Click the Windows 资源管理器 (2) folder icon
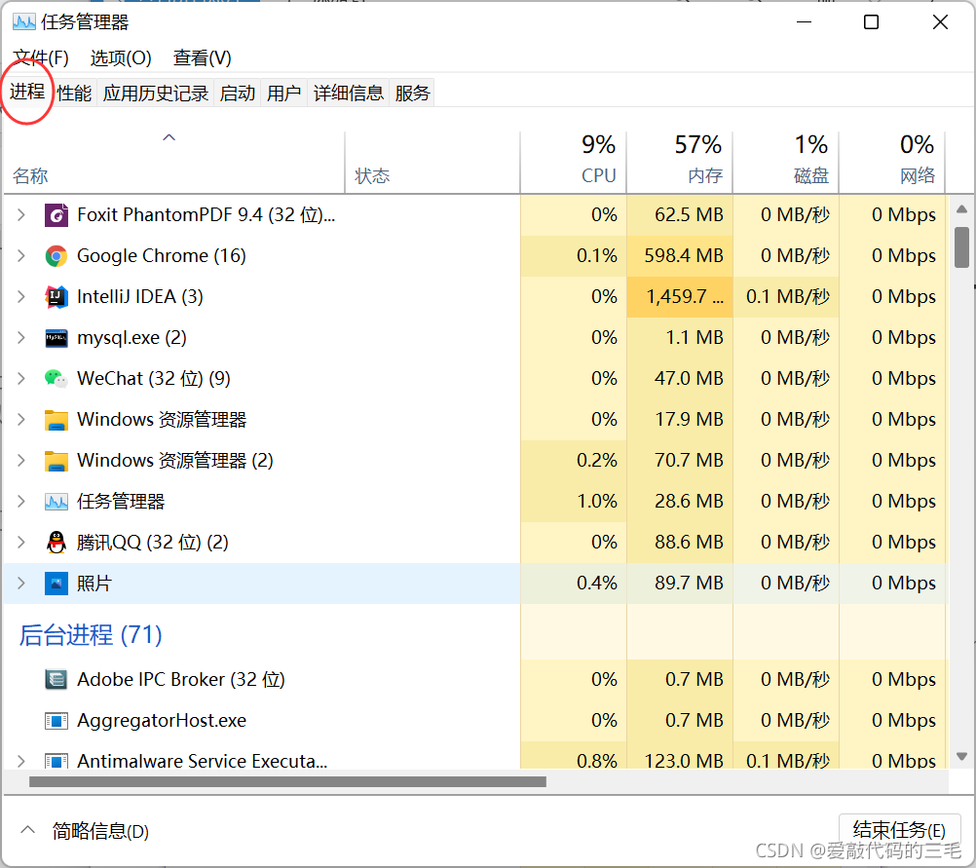 pyautogui.click(x=56, y=461)
